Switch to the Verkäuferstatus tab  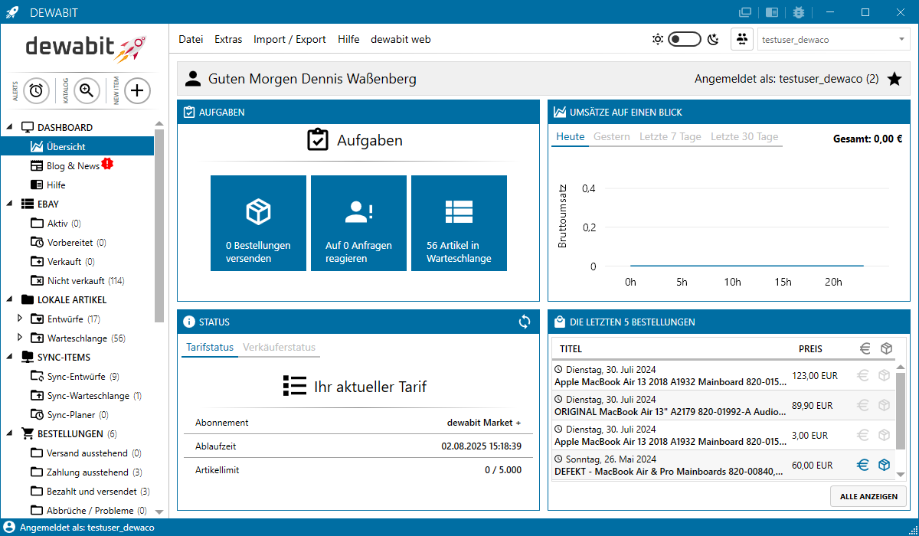tap(279, 347)
